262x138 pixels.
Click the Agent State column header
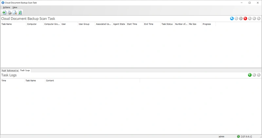tap(119, 24)
